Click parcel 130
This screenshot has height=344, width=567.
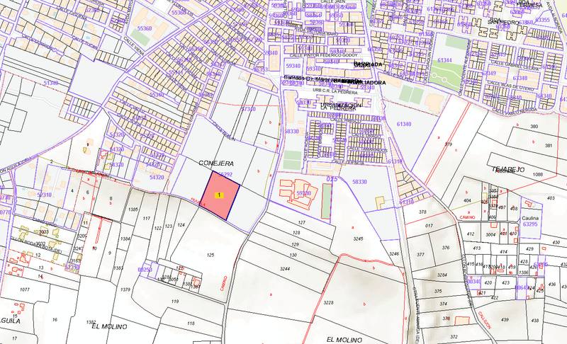tap(293, 255)
